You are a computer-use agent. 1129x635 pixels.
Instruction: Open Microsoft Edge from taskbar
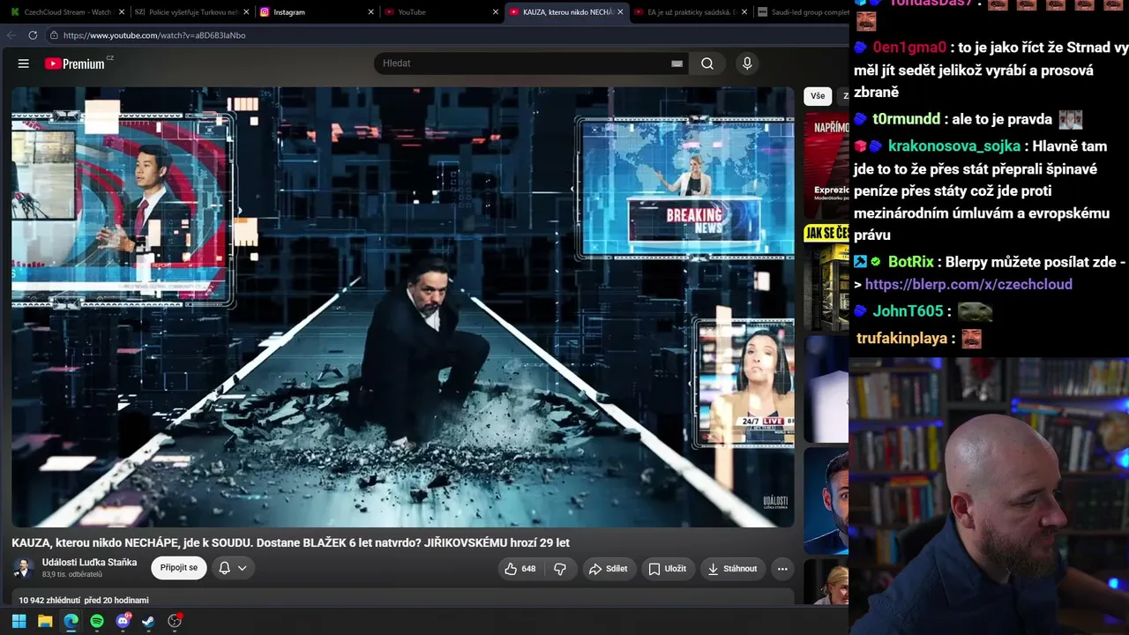pos(71,621)
